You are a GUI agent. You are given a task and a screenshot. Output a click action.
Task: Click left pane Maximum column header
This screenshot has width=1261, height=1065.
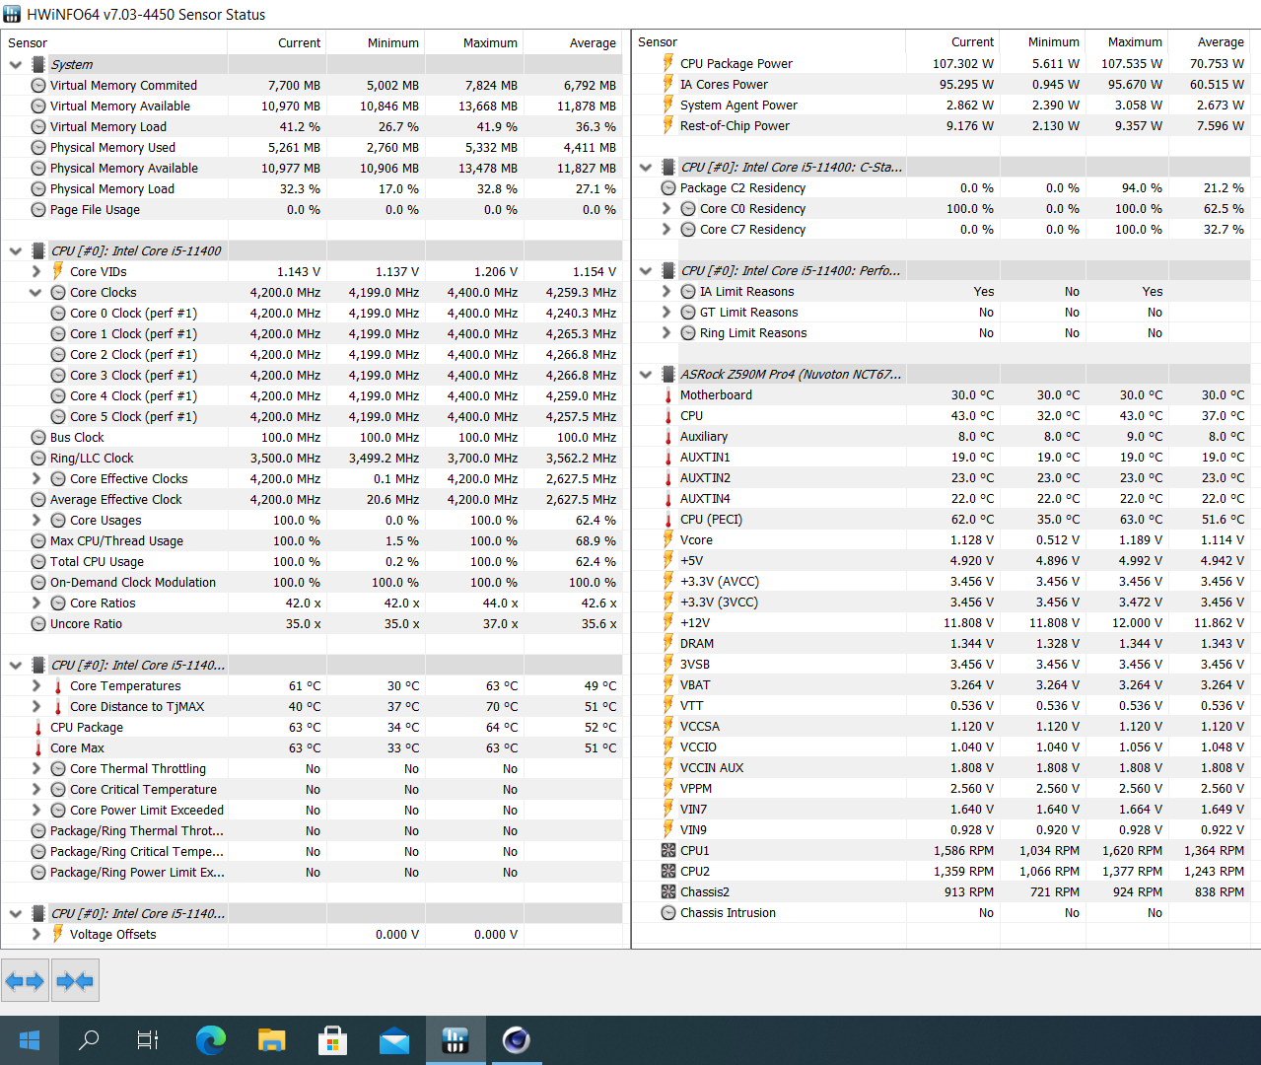474,42
